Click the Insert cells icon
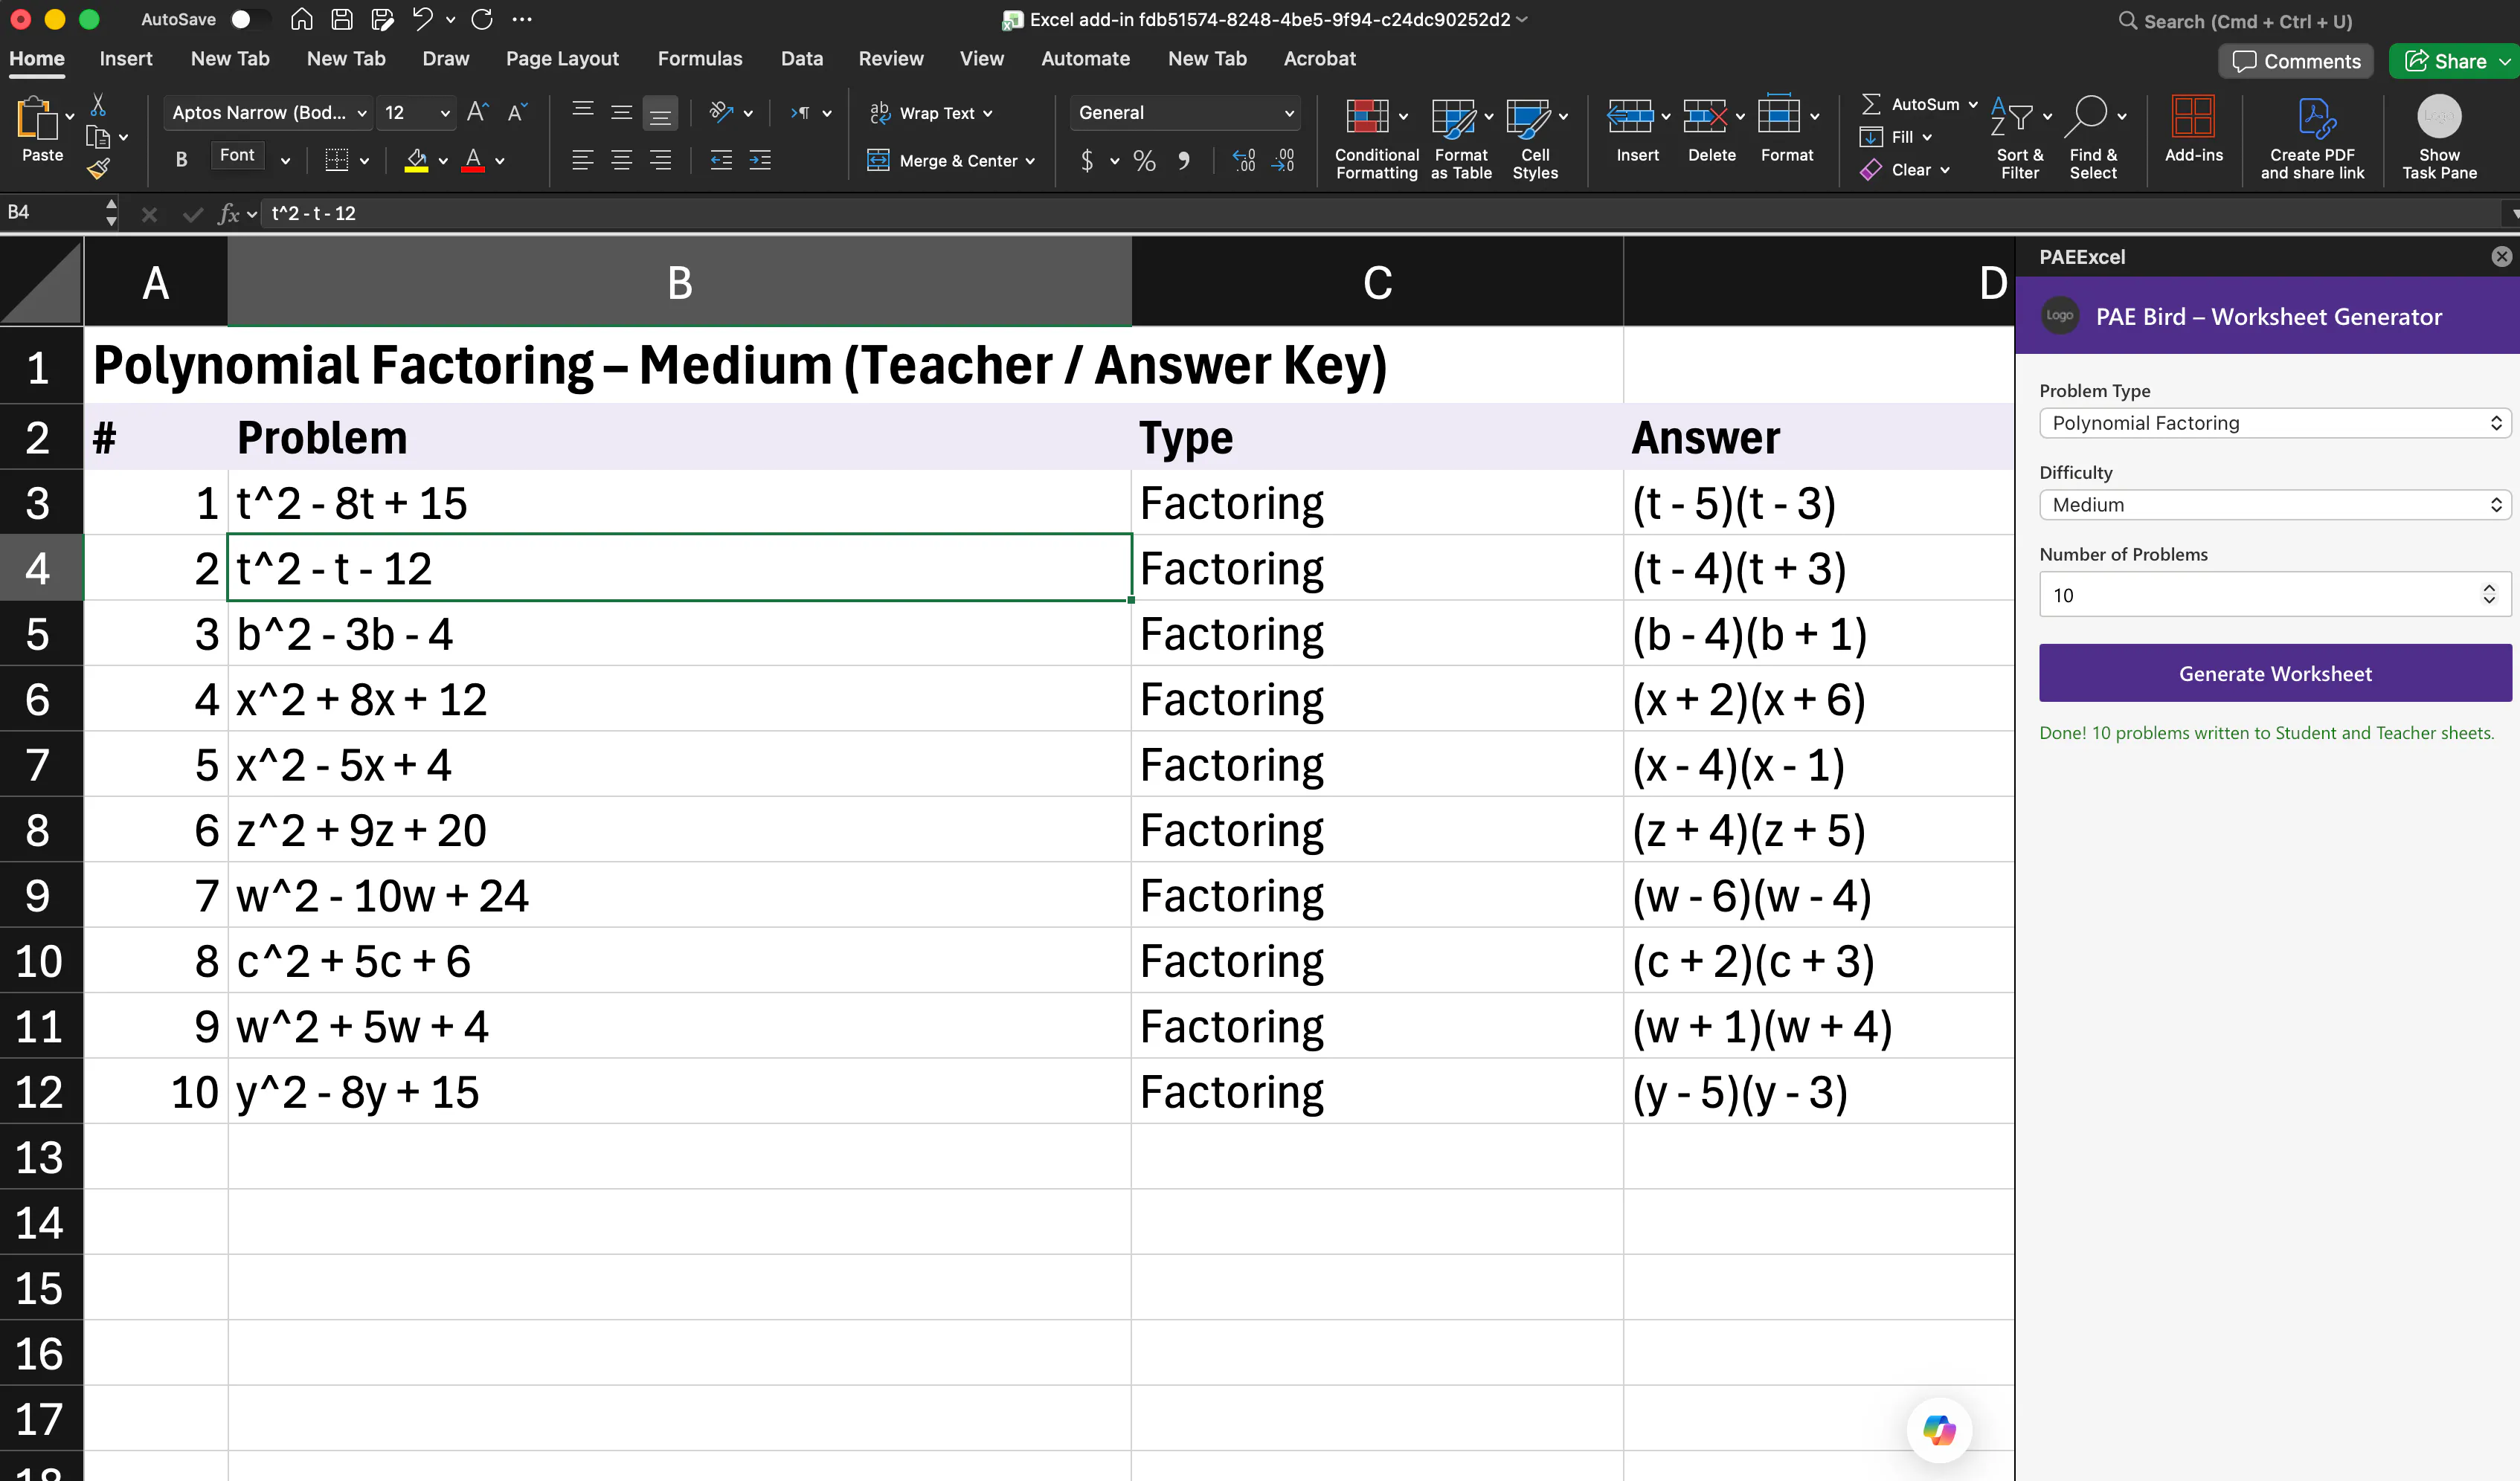 point(1630,117)
